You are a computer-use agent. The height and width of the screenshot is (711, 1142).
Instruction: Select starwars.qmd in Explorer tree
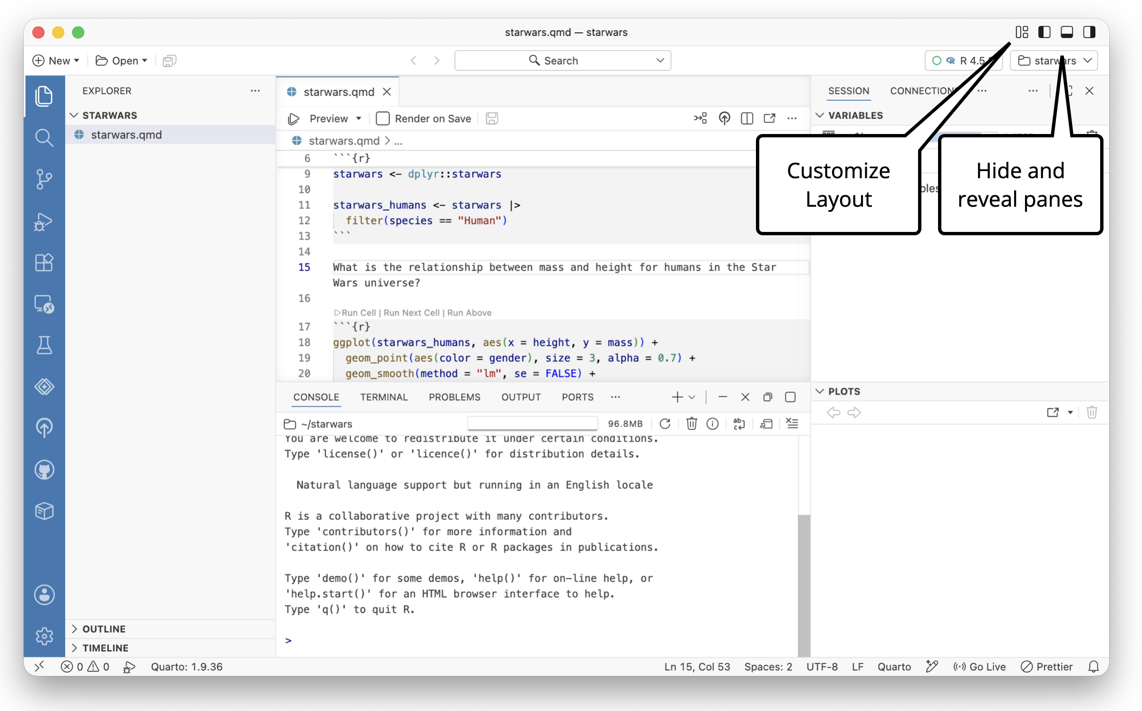[170, 135]
